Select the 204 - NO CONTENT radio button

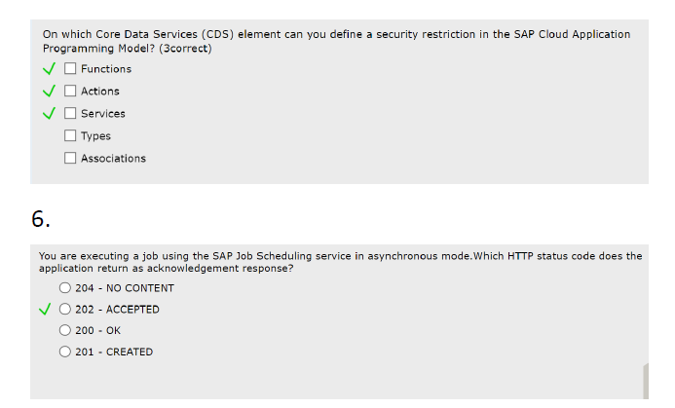65,288
